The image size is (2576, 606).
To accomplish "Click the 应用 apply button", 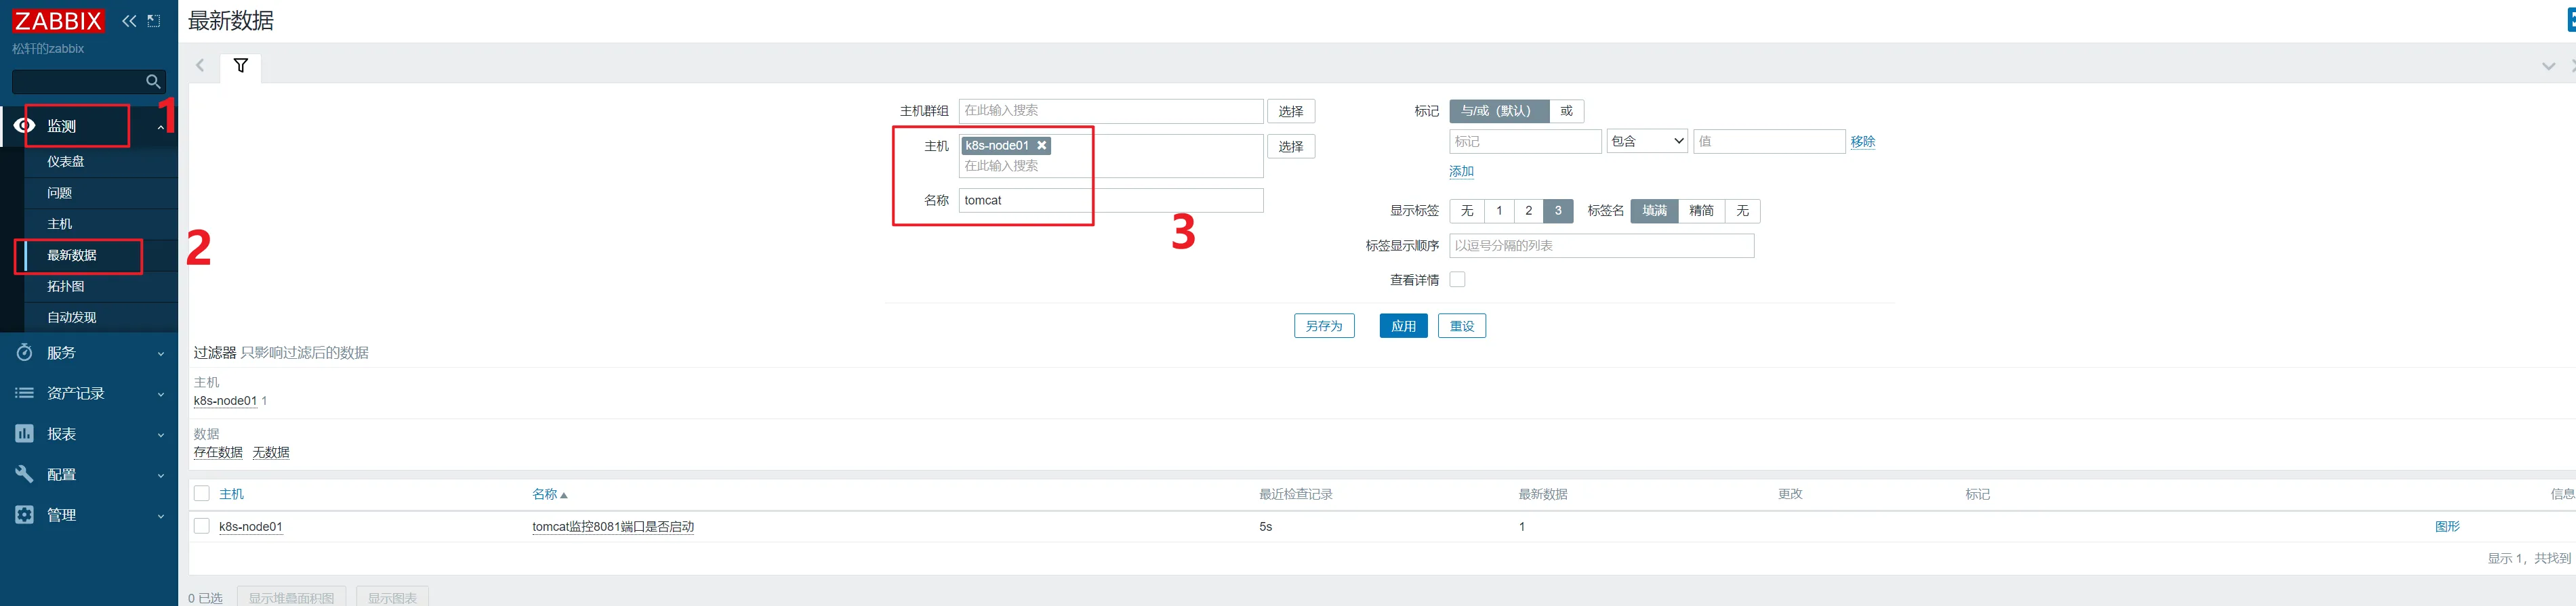I will (1403, 326).
